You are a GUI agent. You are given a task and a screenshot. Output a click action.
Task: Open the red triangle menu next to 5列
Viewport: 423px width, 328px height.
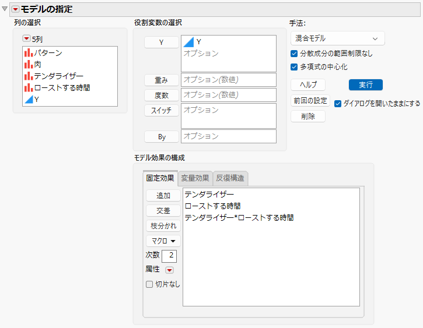(x=26, y=39)
